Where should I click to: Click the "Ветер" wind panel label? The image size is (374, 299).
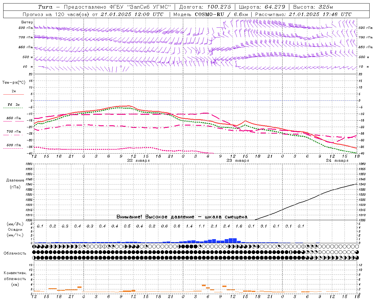tap(27, 22)
